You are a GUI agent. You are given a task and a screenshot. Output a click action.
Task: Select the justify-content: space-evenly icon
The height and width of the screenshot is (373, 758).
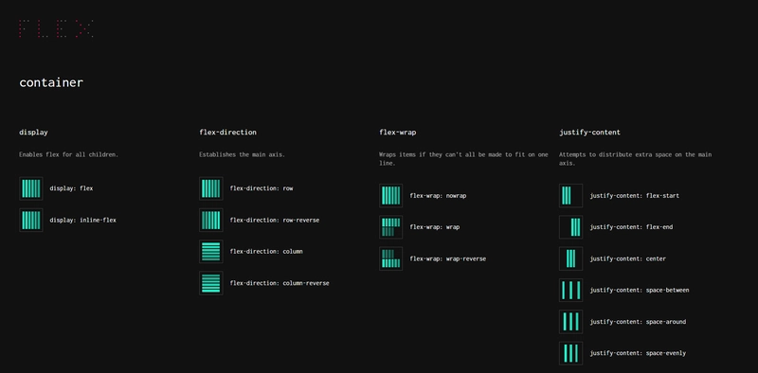tap(571, 353)
